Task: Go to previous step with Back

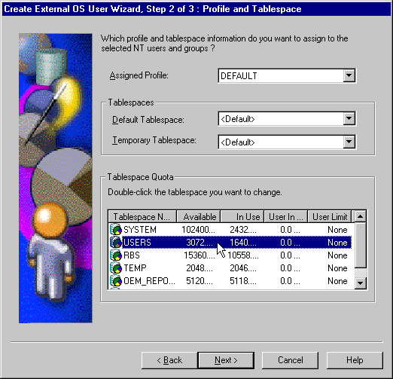Action: [169, 360]
